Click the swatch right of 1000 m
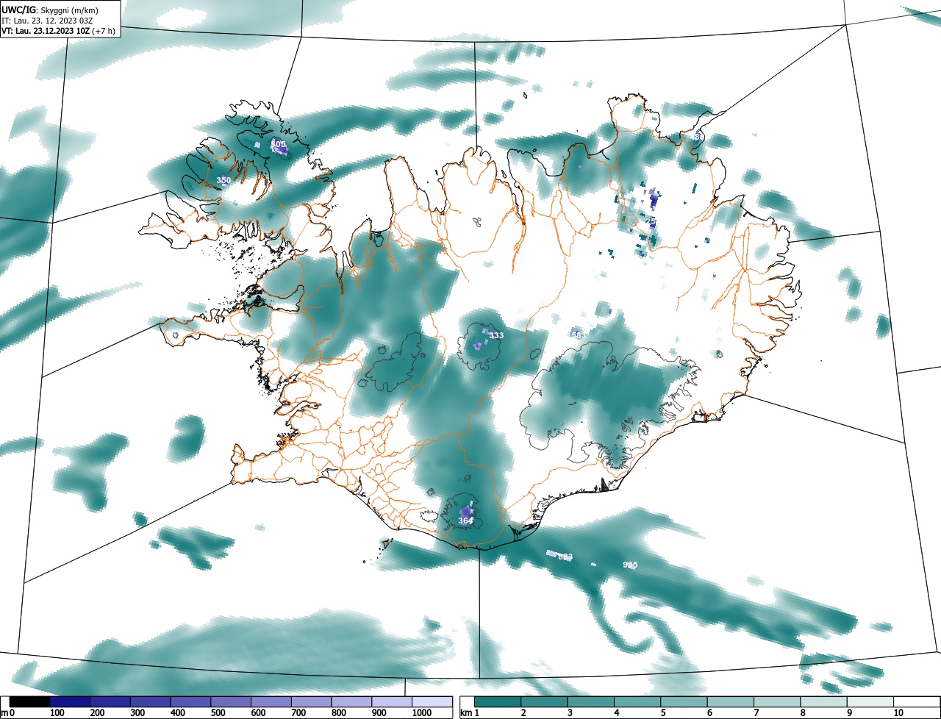The image size is (941, 719). [x=432, y=702]
